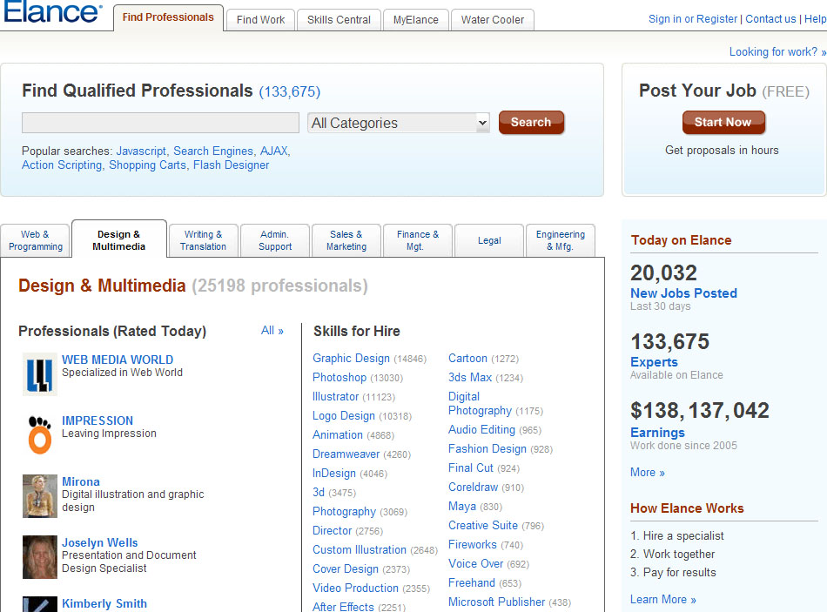Image resolution: width=827 pixels, height=612 pixels.
Task: Switch to the Find Work tab
Action: point(260,19)
